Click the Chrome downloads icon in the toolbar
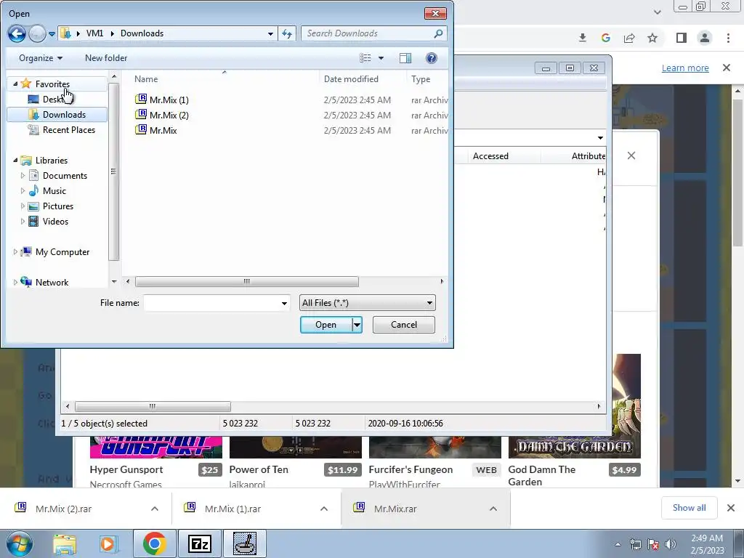744x558 pixels. pos(583,38)
